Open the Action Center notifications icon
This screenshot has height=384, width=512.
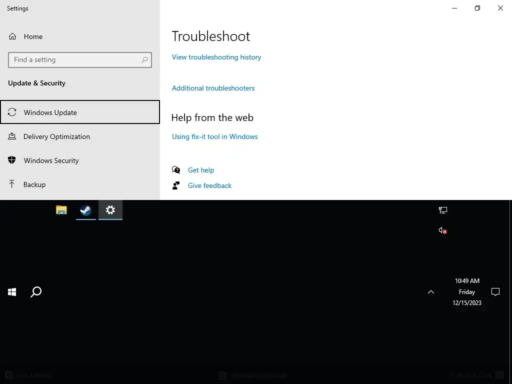click(495, 292)
